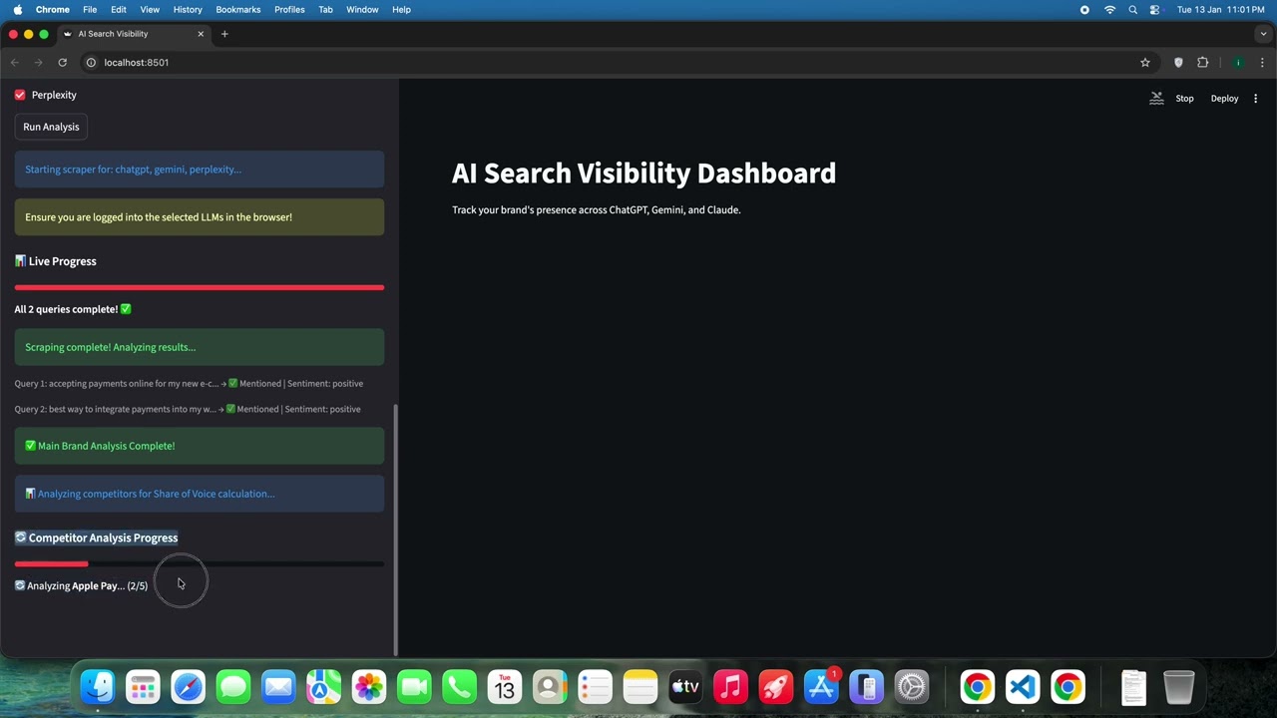Open Photos from the dock
Viewport: 1277px width, 718px height.
369,687
